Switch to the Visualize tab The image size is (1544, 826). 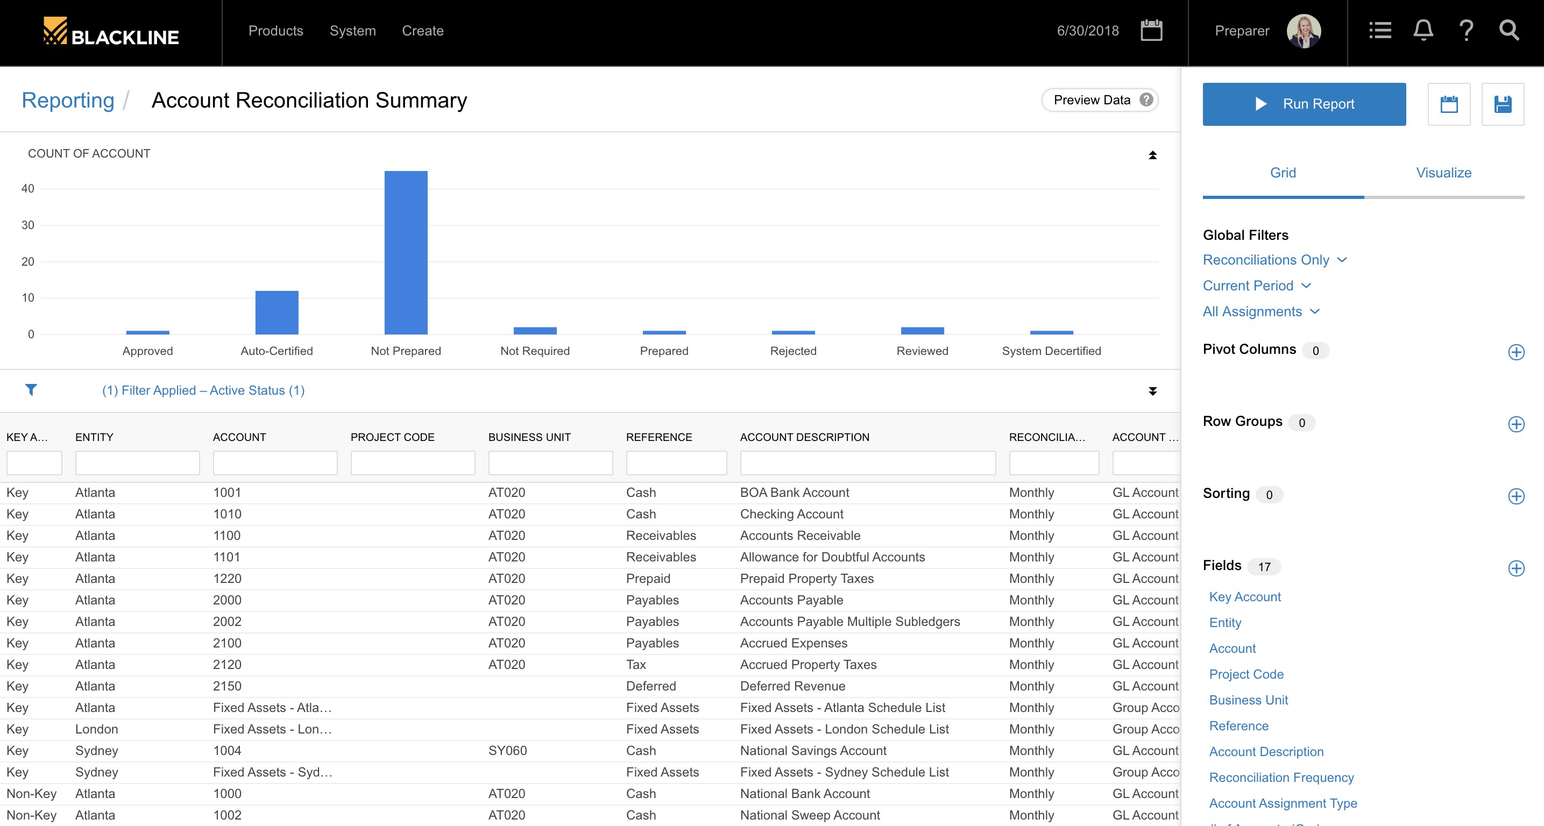point(1444,172)
